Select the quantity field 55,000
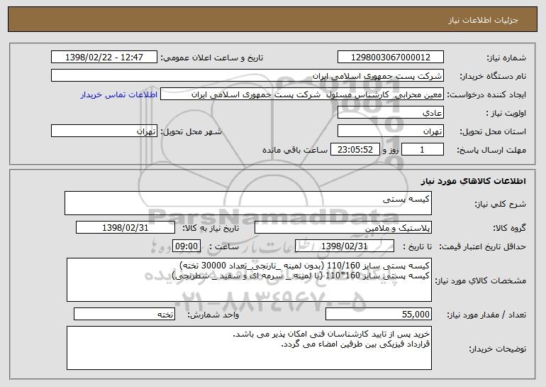 click(379, 314)
